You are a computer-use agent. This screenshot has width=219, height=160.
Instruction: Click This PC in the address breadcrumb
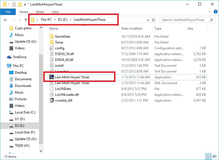click(x=46, y=20)
